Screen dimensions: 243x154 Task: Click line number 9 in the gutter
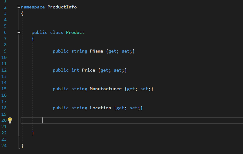click(x=5, y=51)
